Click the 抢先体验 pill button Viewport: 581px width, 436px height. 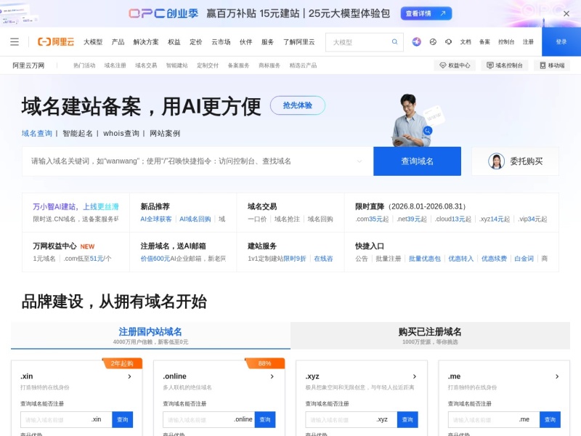(x=298, y=105)
